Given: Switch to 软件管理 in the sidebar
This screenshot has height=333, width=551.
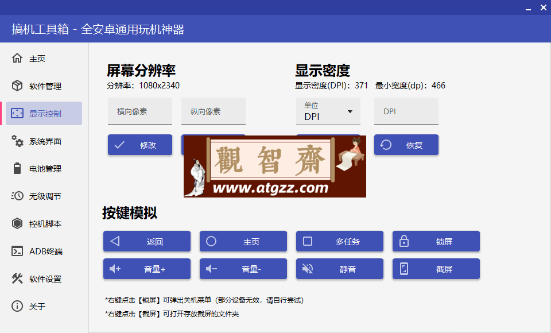Looking at the screenshot, I should [x=44, y=86].
